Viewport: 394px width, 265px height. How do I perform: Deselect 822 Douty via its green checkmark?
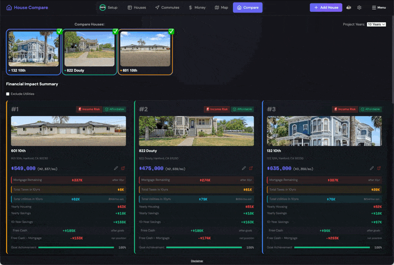[x=115, y=31]
